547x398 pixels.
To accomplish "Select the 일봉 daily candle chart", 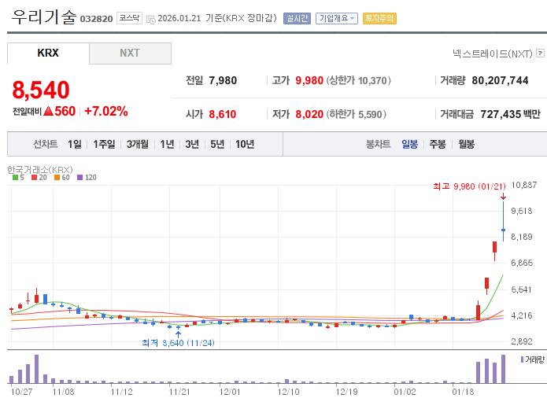I will 409,144.
